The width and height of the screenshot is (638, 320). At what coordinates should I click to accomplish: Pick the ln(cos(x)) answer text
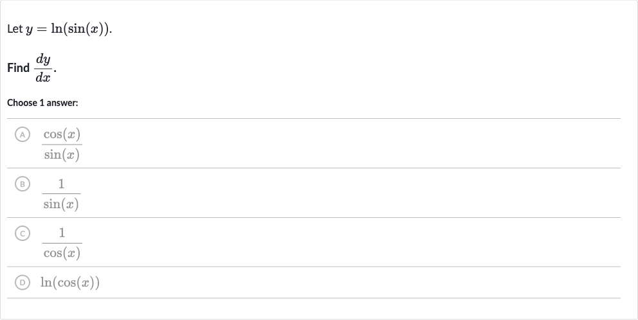pos(70,282)
